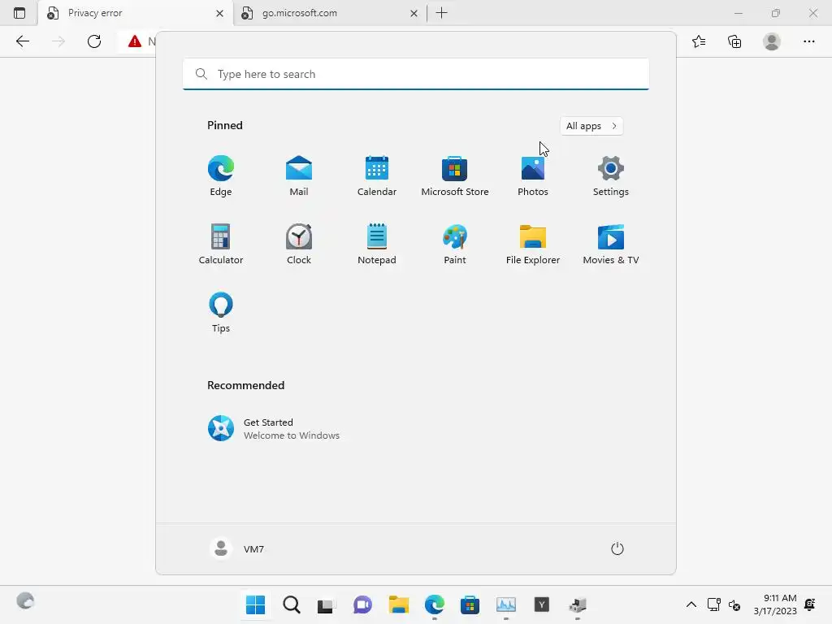The height and width of the screenshot is (624, 832).
Task: Open the performance graph app on taskbar
Action: tap(505, 604)
